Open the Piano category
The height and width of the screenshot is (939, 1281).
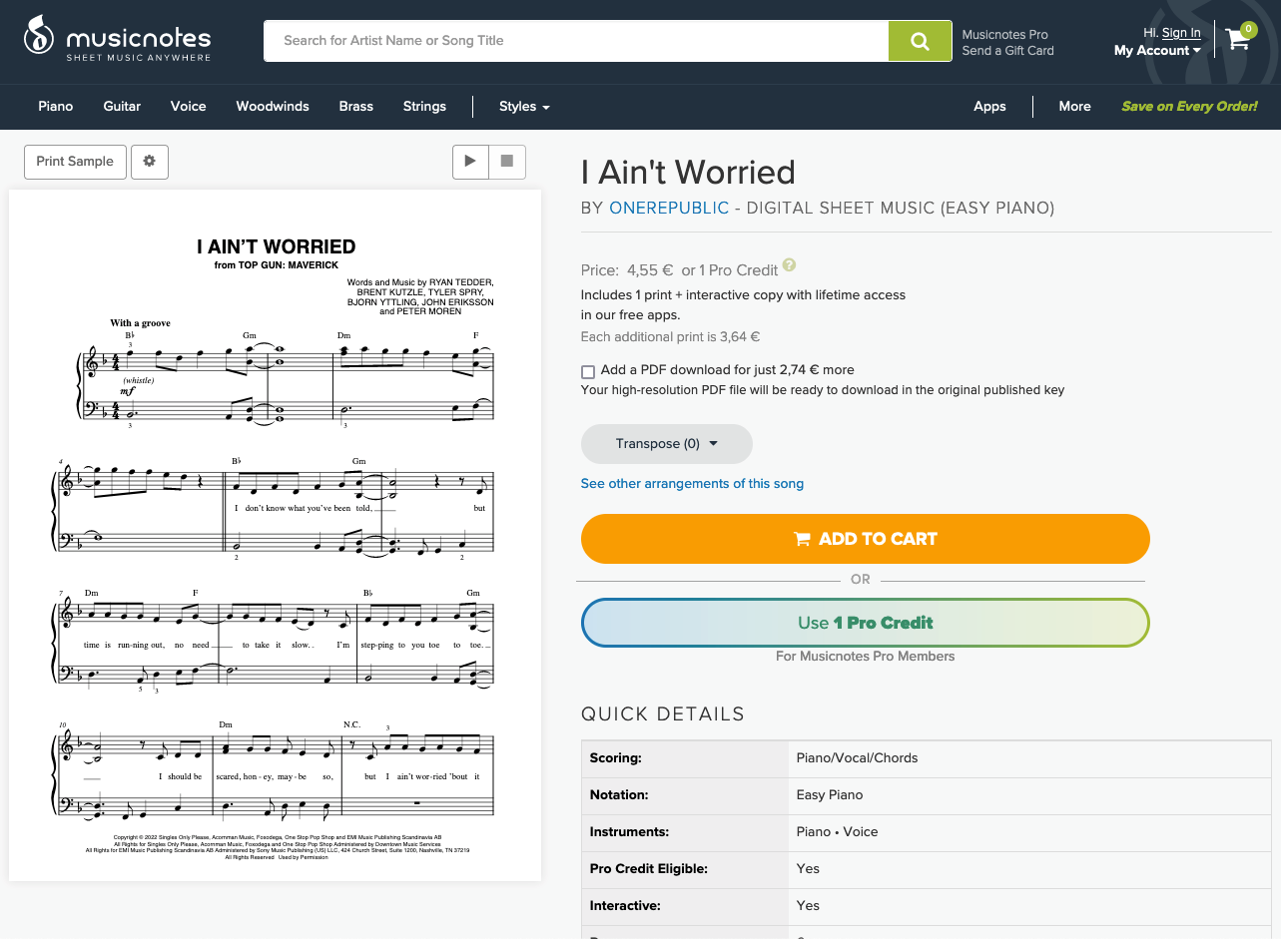56,107
